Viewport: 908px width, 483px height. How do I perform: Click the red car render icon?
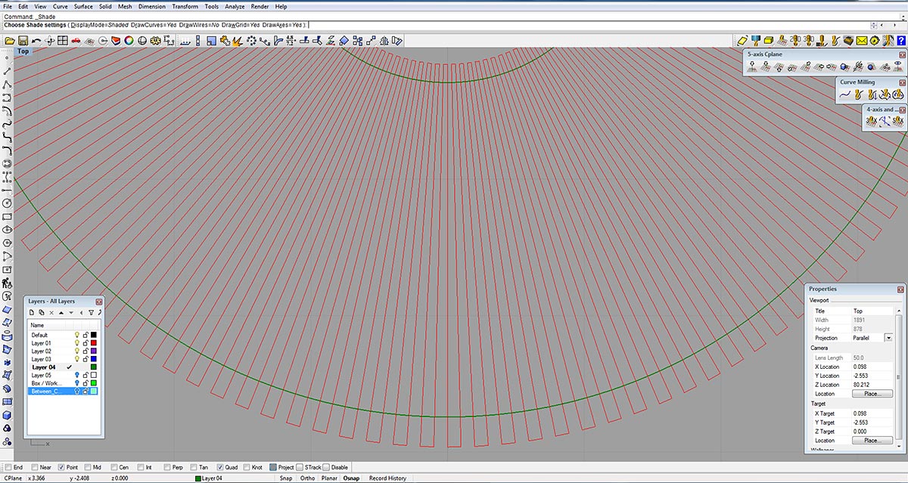point(76,40)
